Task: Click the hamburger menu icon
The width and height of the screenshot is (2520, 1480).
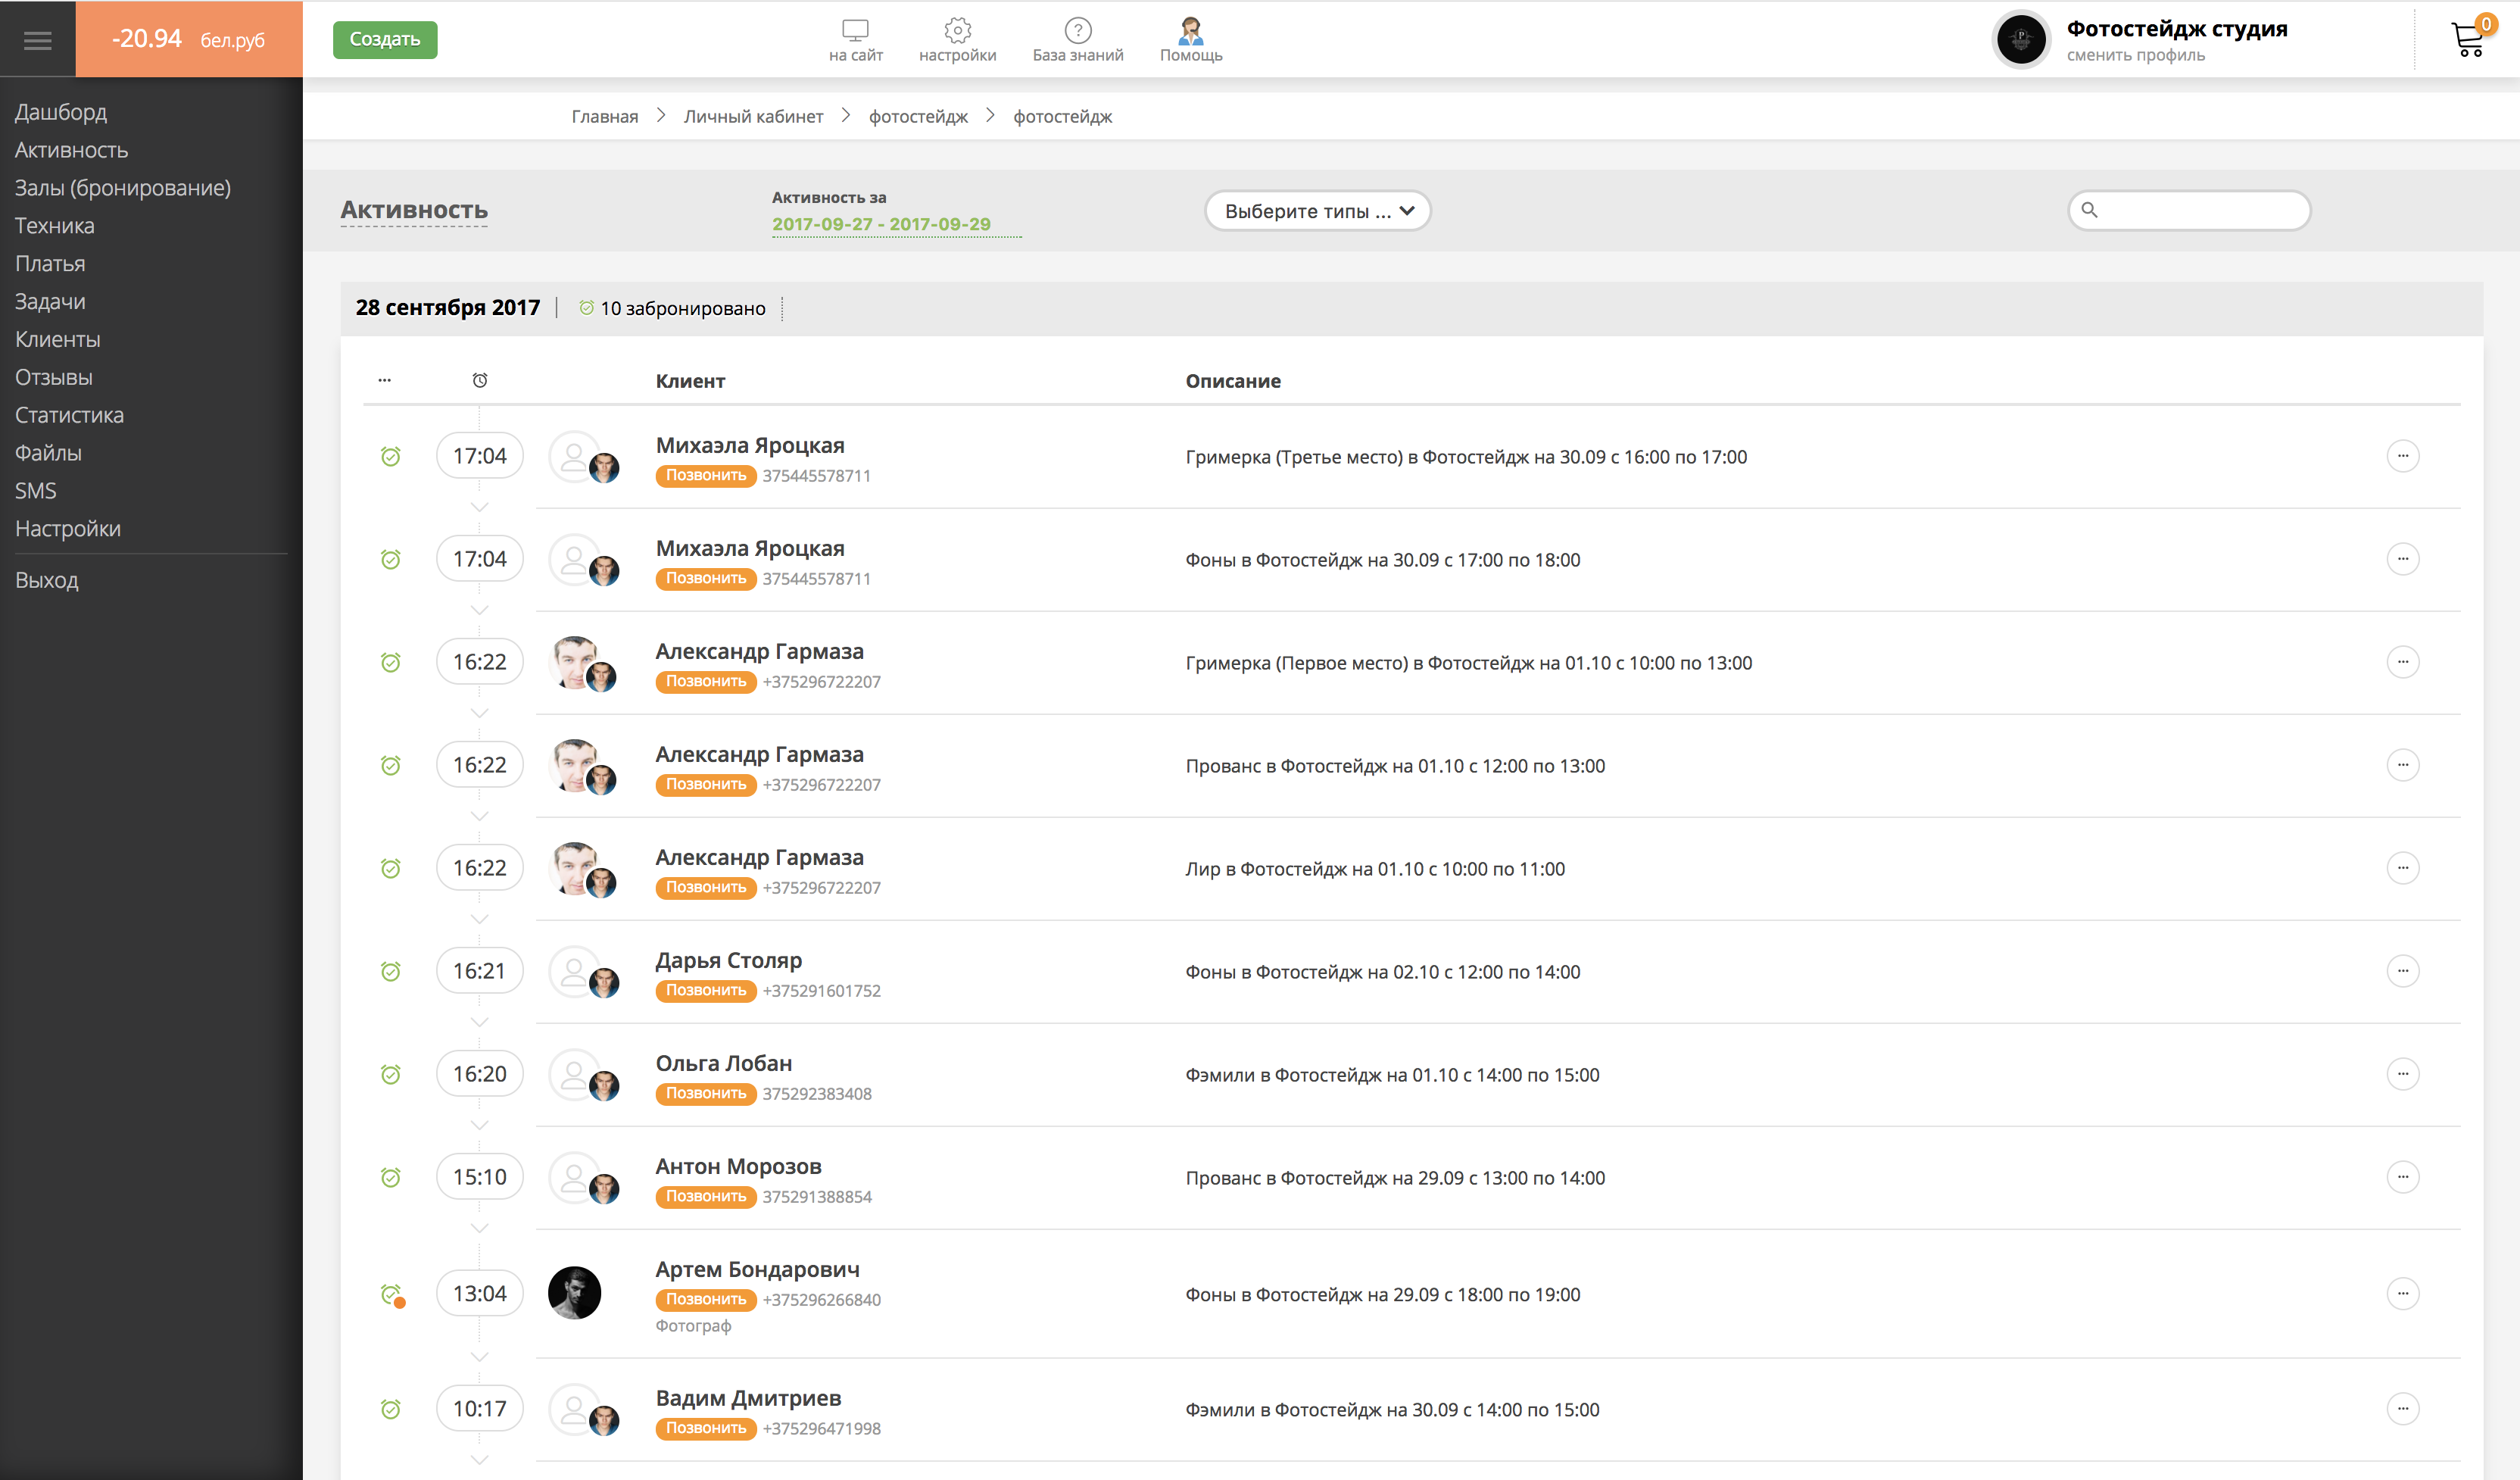Action: click(x=37, y=40)
